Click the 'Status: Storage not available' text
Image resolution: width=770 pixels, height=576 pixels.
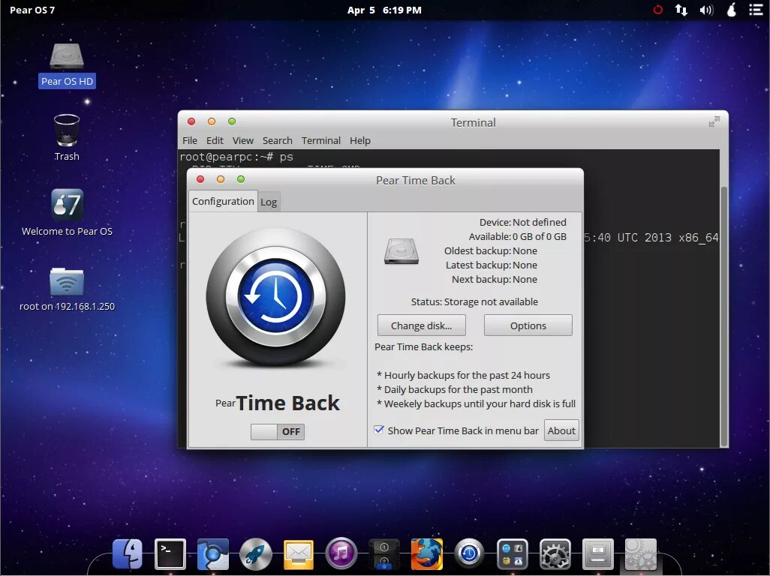click(474, 301)
